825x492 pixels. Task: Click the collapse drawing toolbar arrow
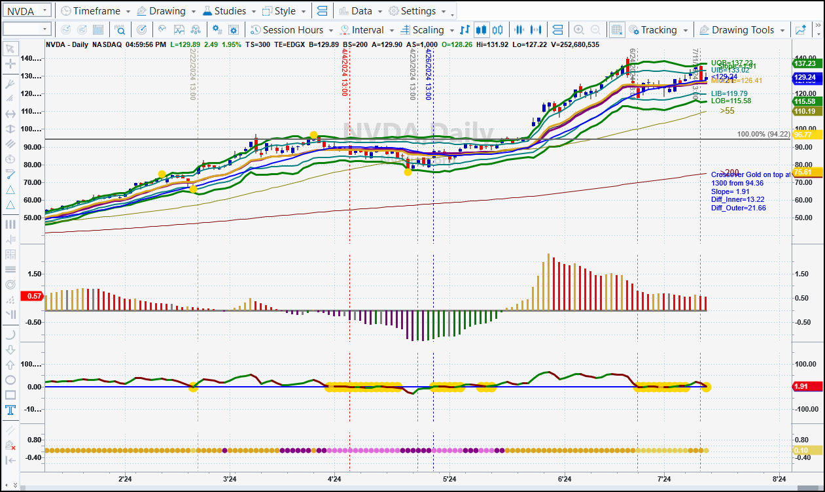click(x=10, y=460)
